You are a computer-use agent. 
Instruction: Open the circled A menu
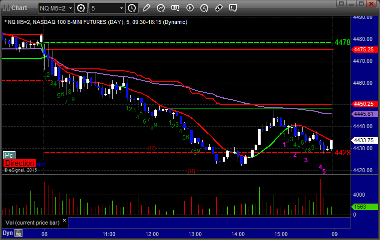(x=204, y=8)
